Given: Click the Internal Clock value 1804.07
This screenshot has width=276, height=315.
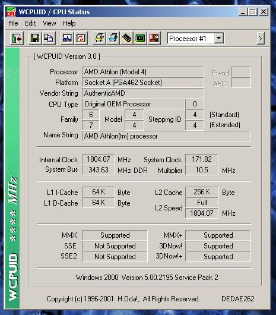Looking at the screenshot, I should (99, 159).
